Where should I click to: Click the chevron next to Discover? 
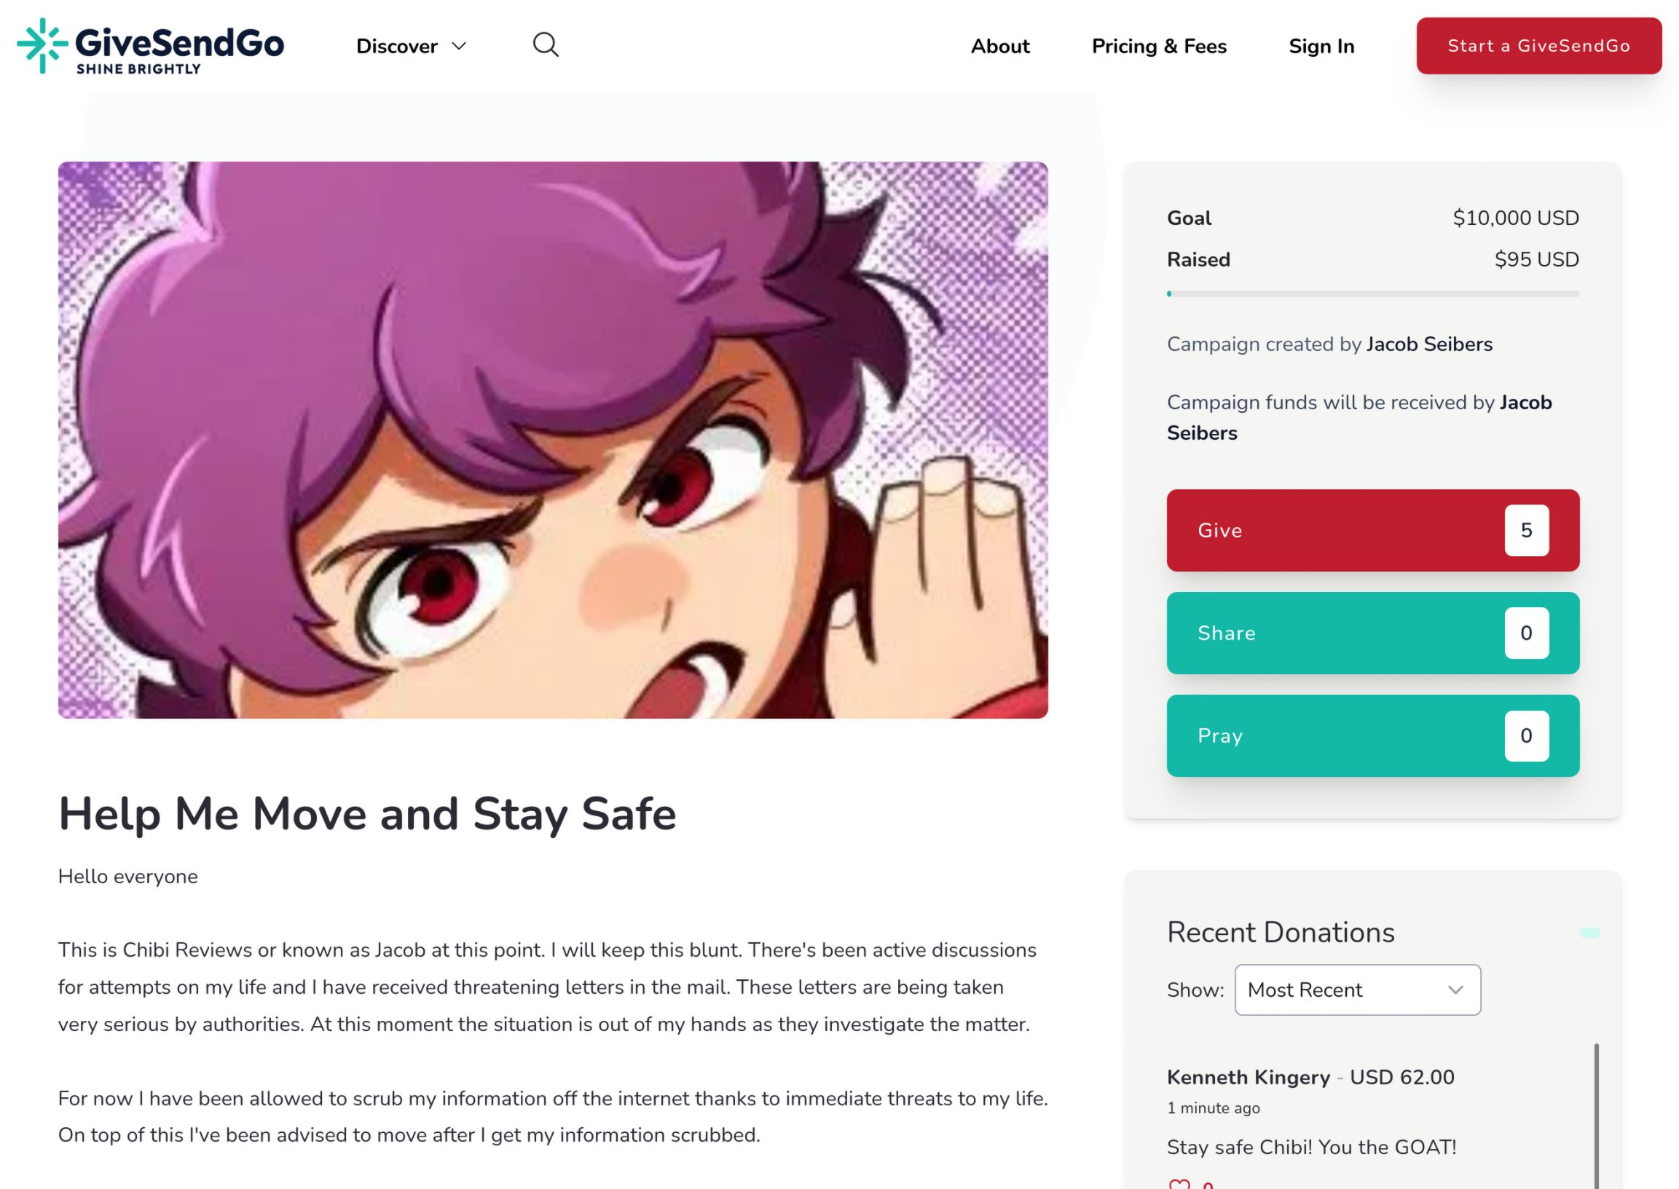pos(459,46)
